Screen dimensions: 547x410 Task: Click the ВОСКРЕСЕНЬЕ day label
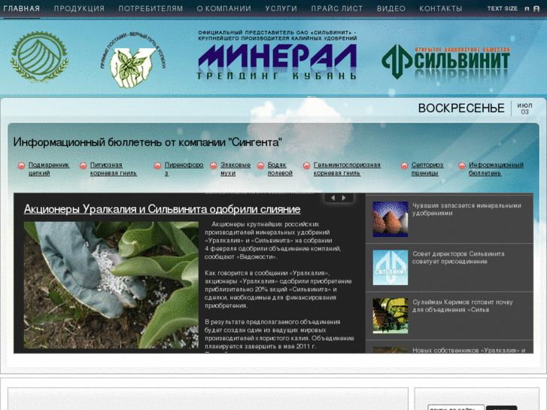[x=461, y=108]
